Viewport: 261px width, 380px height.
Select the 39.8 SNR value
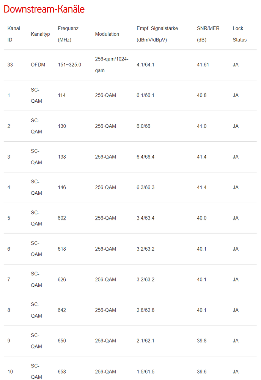coord(202,340)
